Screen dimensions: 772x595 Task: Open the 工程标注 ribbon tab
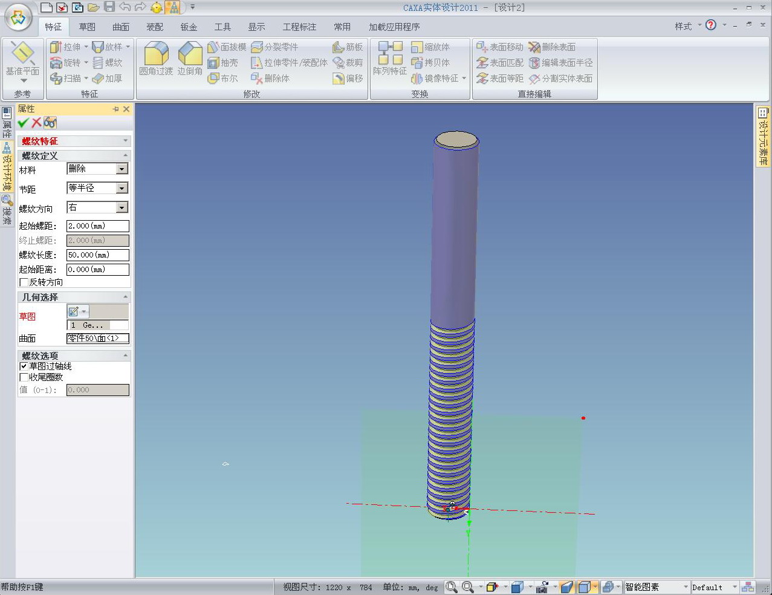coord(299,27)
